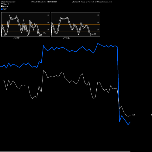Image resolution: width=152 pixels, height=152 pixels.
Task: Open the FULL stochastic thumbnail chart
Action: coord(75,24)
